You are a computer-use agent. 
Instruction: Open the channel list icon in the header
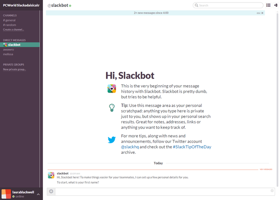tap(268, 5)
